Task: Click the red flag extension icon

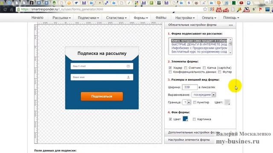Action: [261, 9]
